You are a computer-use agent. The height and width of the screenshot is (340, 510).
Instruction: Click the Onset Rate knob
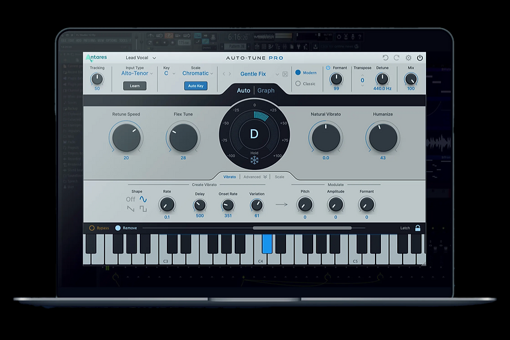coord(227,205)
